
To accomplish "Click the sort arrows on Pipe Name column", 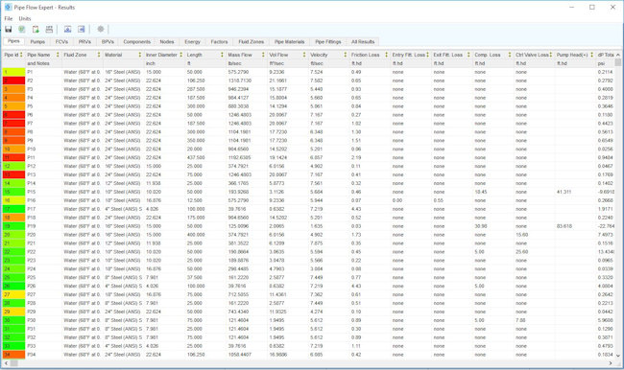I will 58,55.
